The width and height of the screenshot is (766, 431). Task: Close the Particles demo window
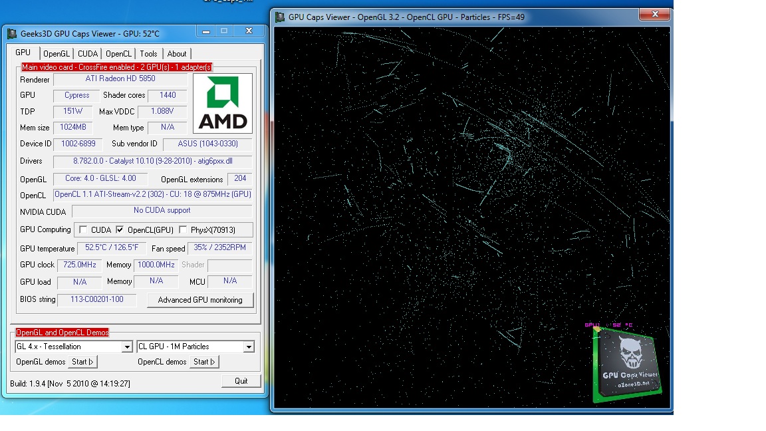pos(655,14)
